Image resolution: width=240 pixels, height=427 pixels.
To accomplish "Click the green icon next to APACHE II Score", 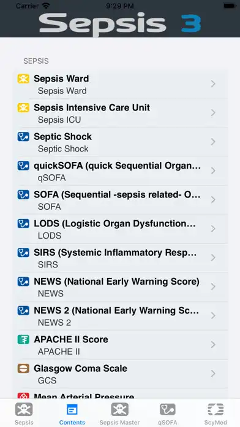I will [23, 339].
